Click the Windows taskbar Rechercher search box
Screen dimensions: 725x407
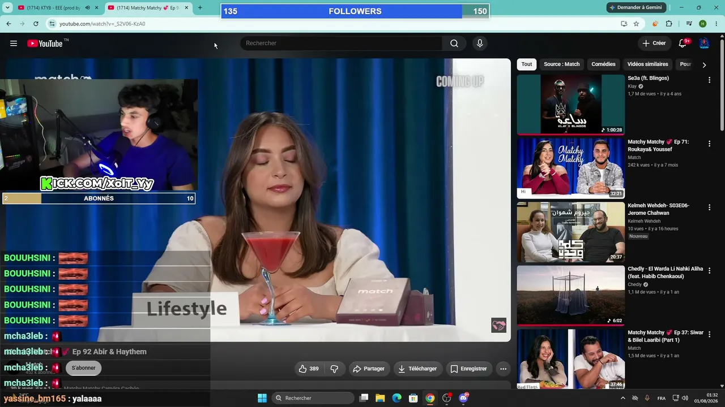tap(312, 398)
